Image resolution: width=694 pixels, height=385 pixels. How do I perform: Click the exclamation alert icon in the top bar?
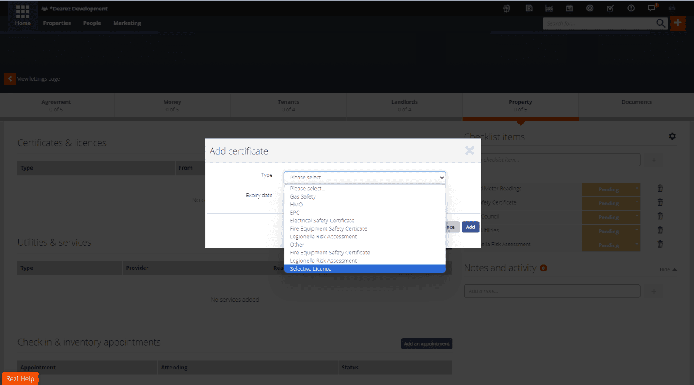coord(631,8)
